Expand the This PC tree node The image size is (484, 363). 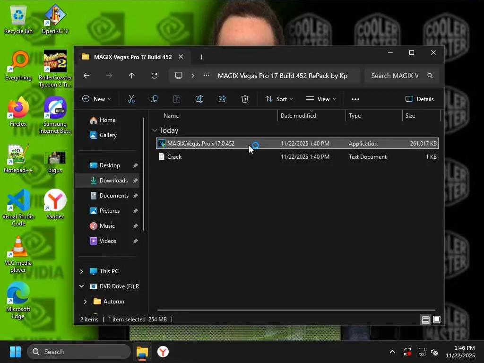click(x=81, y=271)
